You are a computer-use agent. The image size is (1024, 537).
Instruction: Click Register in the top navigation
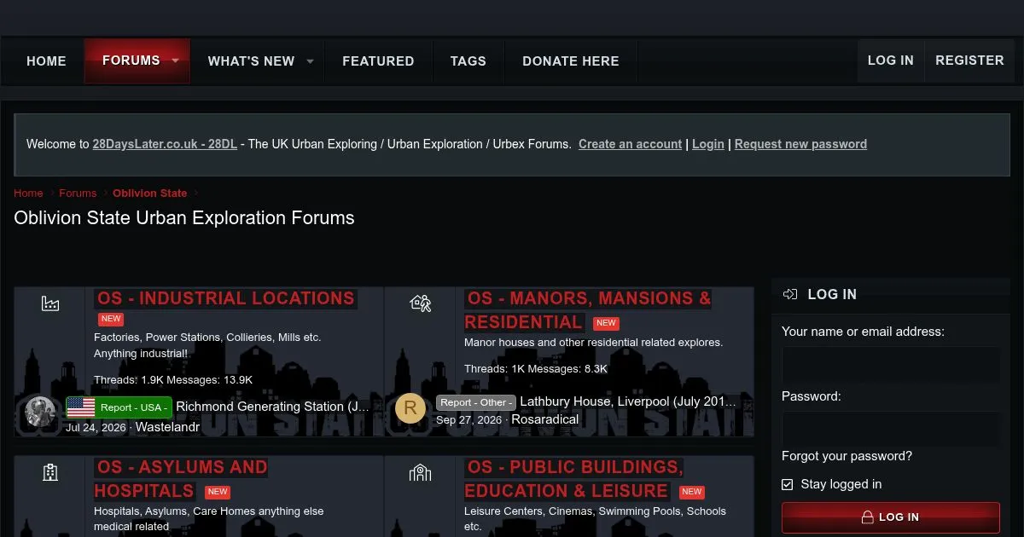(969, 61)
